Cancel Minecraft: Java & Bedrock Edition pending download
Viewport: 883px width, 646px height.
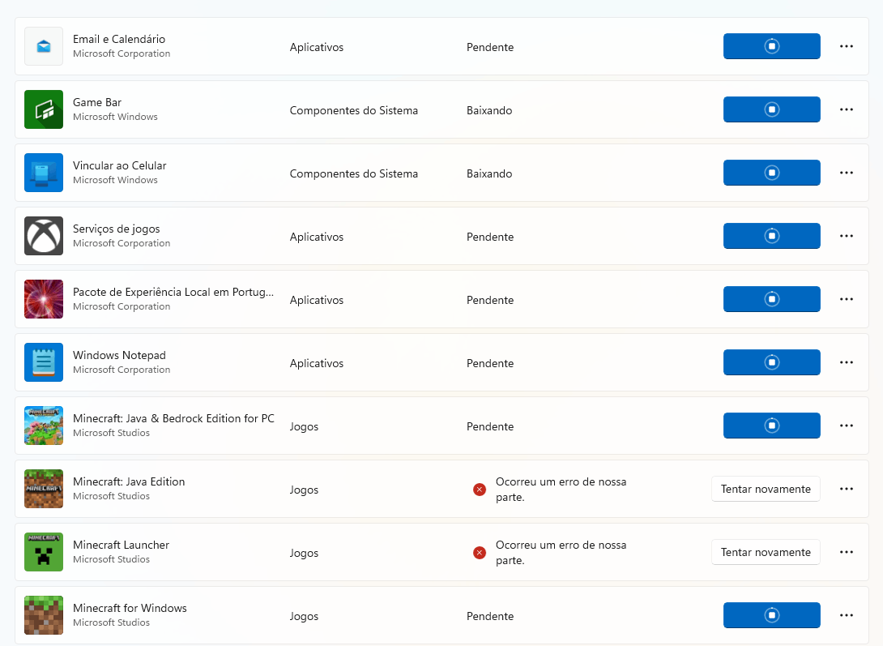point(771,426)
